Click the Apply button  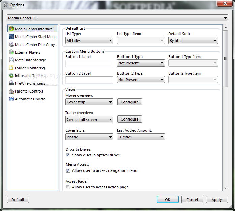pos(217,200)
